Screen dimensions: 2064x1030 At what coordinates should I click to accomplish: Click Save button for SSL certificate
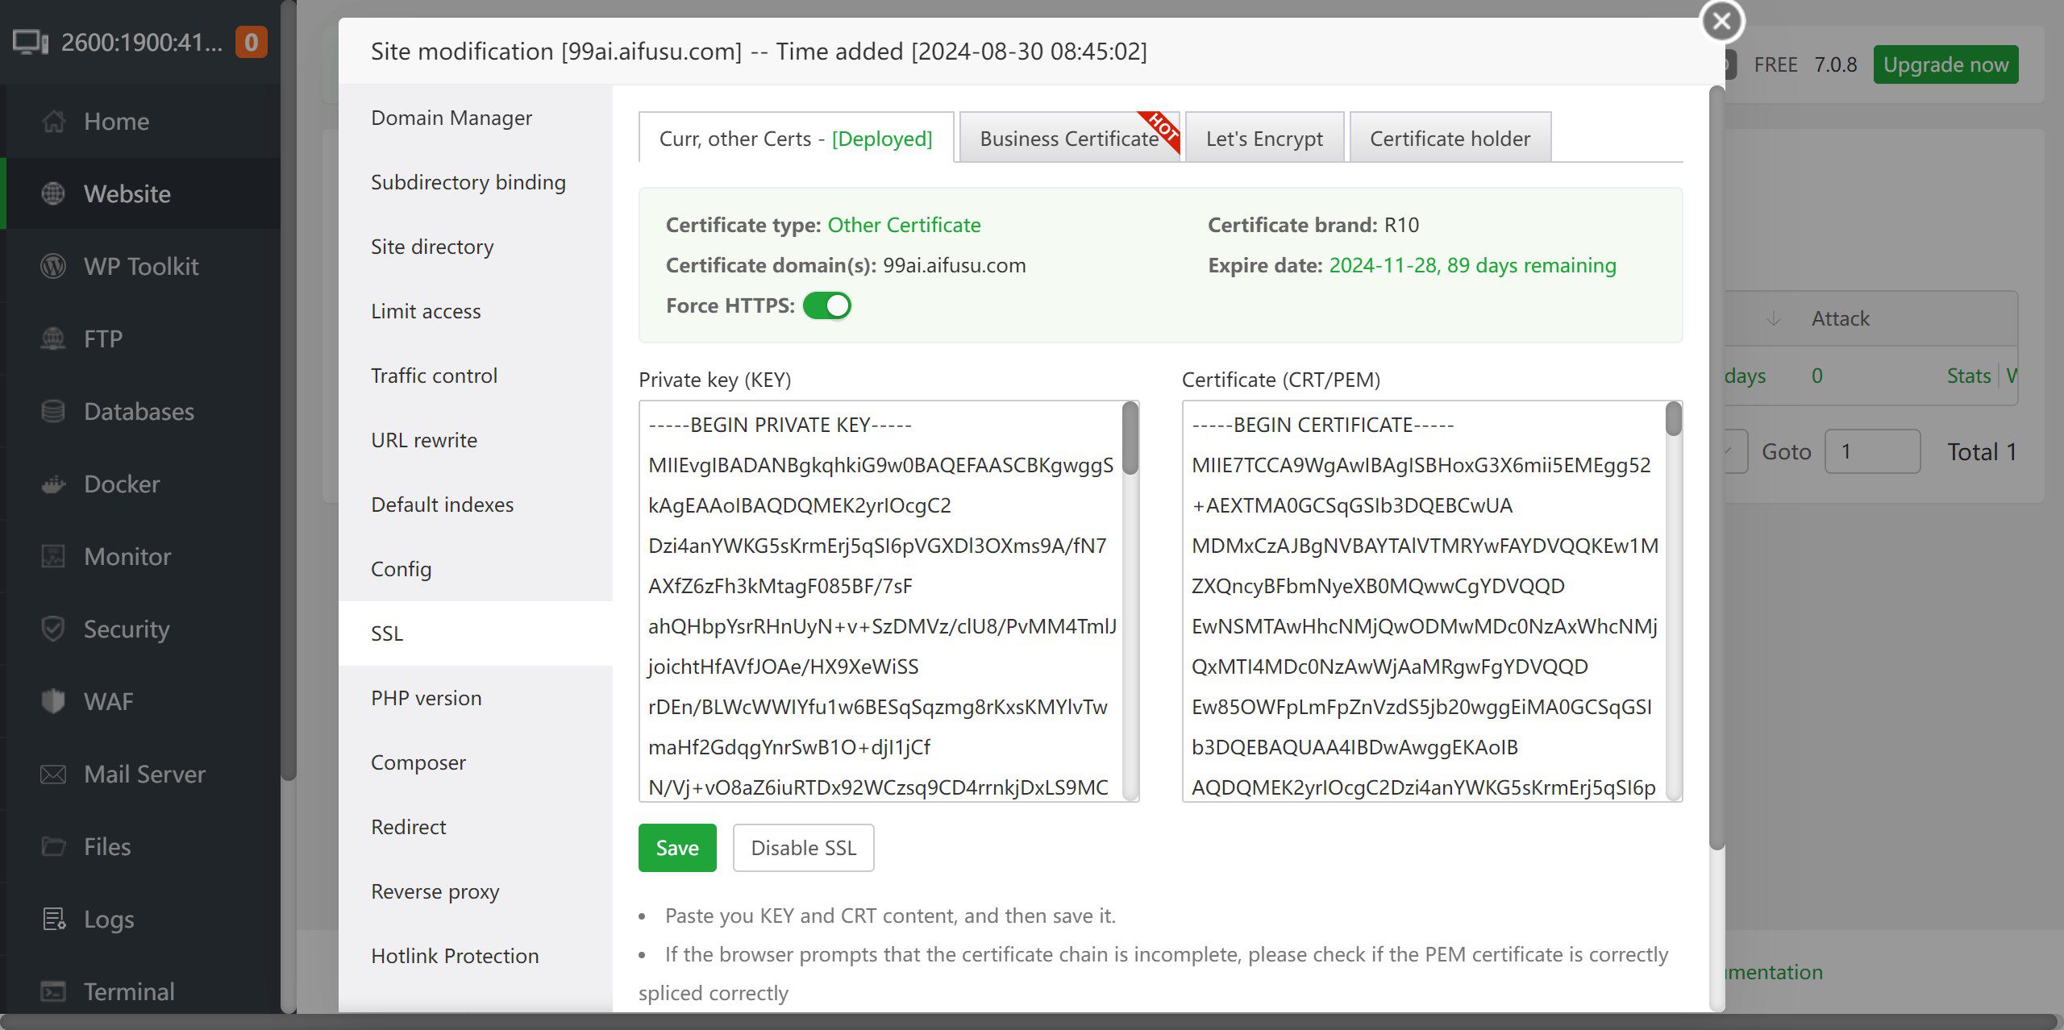[x=676, y=847]
